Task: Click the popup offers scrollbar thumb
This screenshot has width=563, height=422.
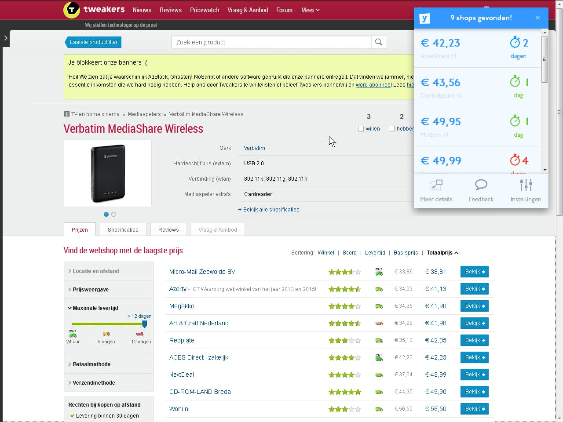Action: [x=545, y=59]
